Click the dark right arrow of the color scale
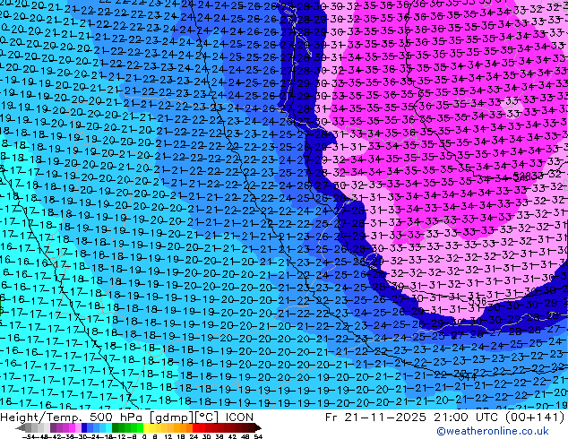The width and height of the screenshot is (568, 439). click(257, 428)
